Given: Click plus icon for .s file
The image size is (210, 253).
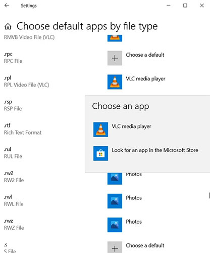Looking at the screenshot, I should pyautogui.click(x=115, y=247).
